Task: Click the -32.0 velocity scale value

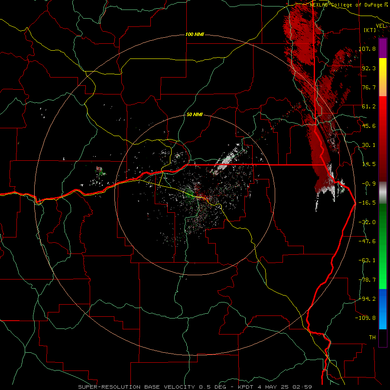Action: click(x=367, y=222)
